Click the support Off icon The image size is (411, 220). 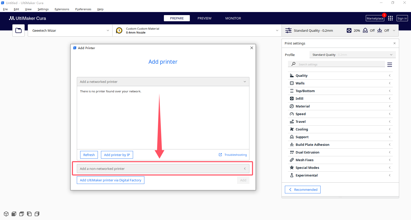365,30
